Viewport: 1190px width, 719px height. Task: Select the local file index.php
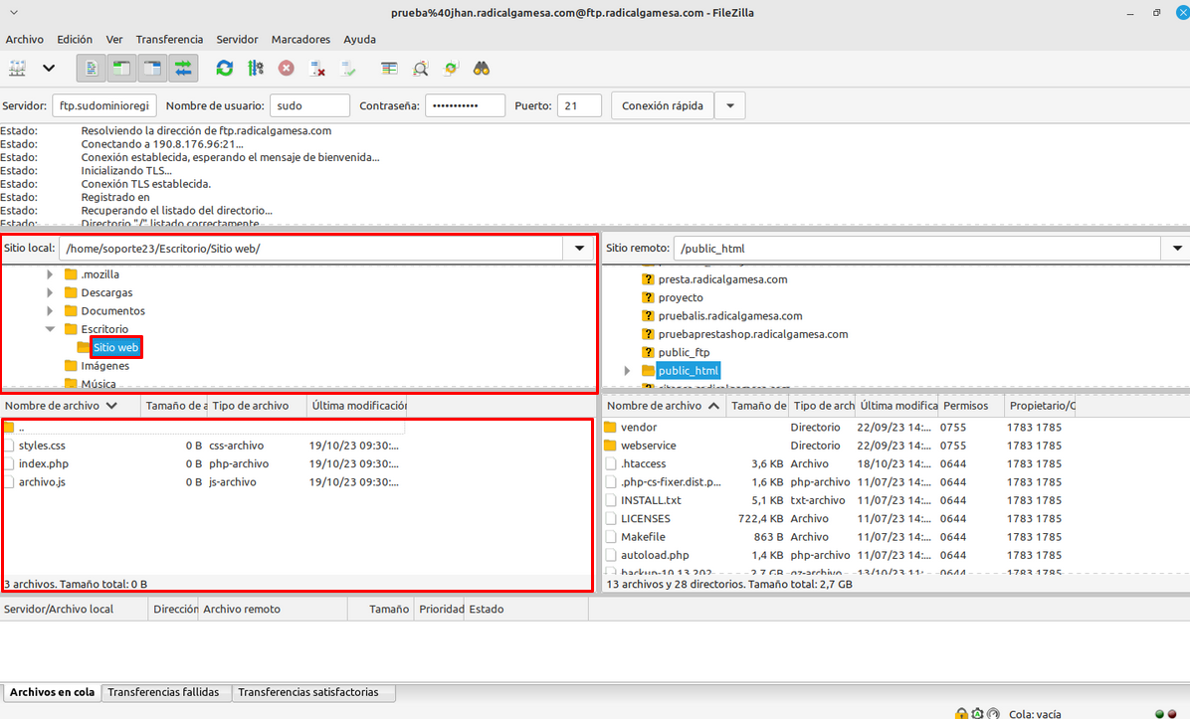click(43, 463)
